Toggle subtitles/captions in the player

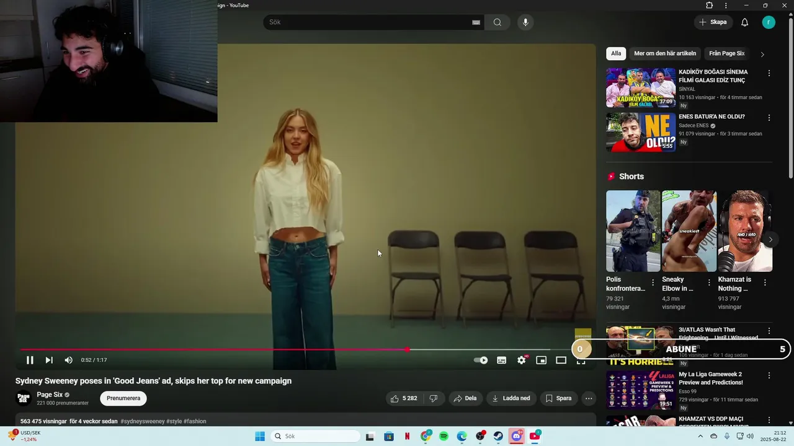(501, 360)
